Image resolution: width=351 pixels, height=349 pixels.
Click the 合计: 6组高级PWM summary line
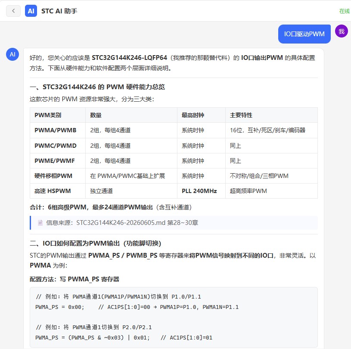click(x=111, y=207)
